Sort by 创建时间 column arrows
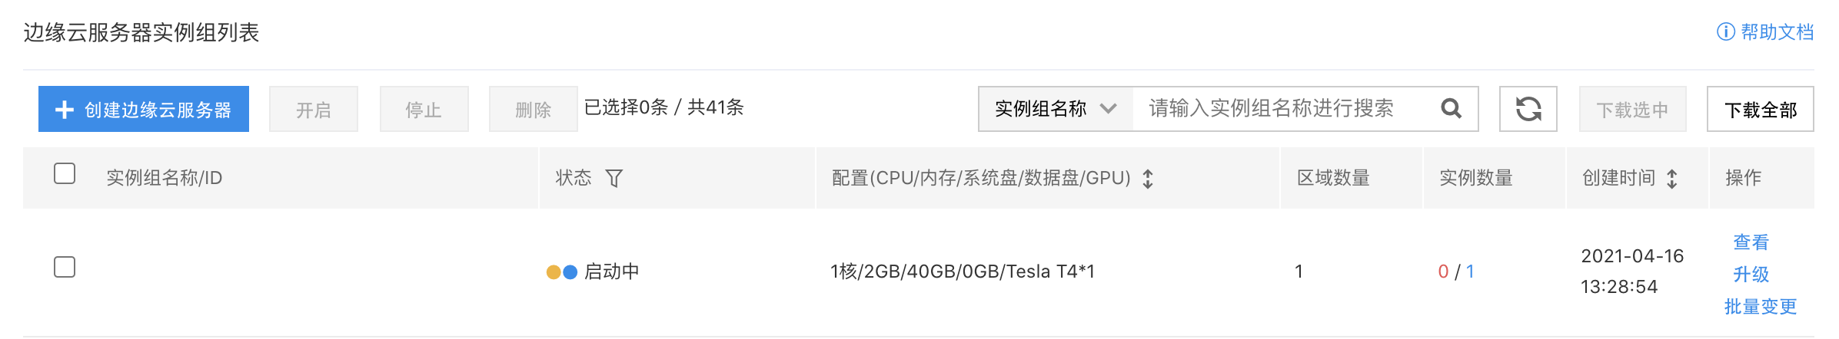 click(x=1672, y=178)
